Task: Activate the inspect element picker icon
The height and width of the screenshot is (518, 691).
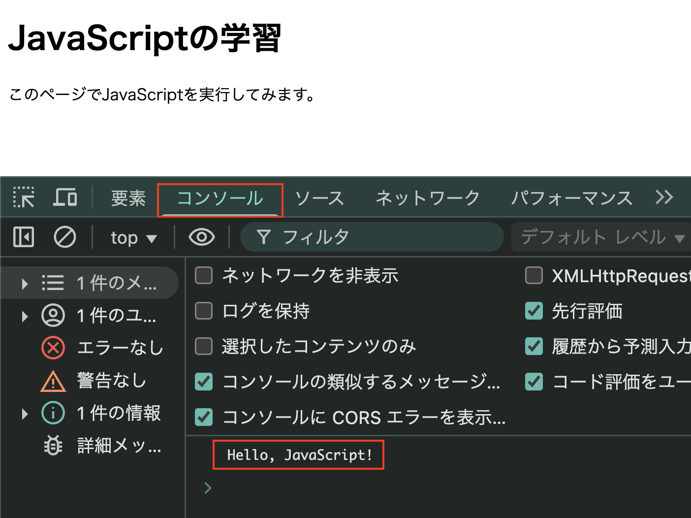Action: (24, 197)
